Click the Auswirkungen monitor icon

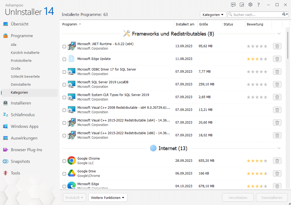click(6, 138)
